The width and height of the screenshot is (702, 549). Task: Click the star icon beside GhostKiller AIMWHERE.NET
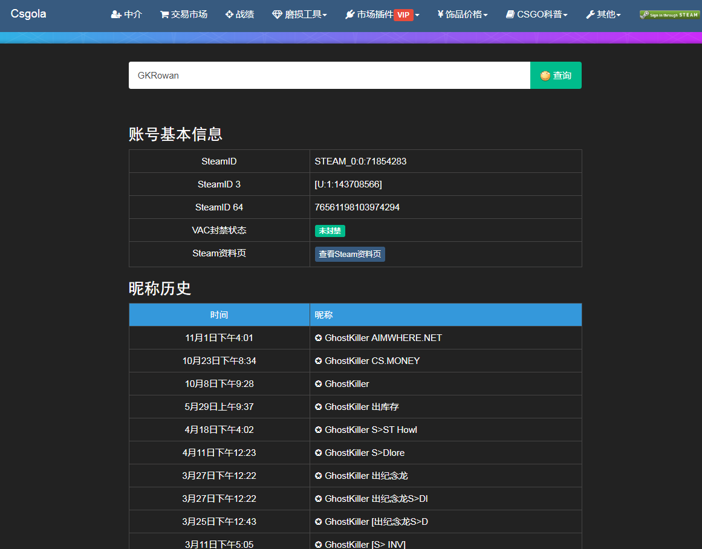[x=318, y=338]
